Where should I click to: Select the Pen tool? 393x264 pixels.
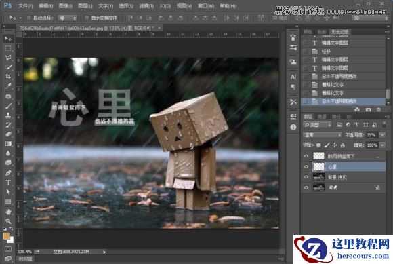click(8, 172)
